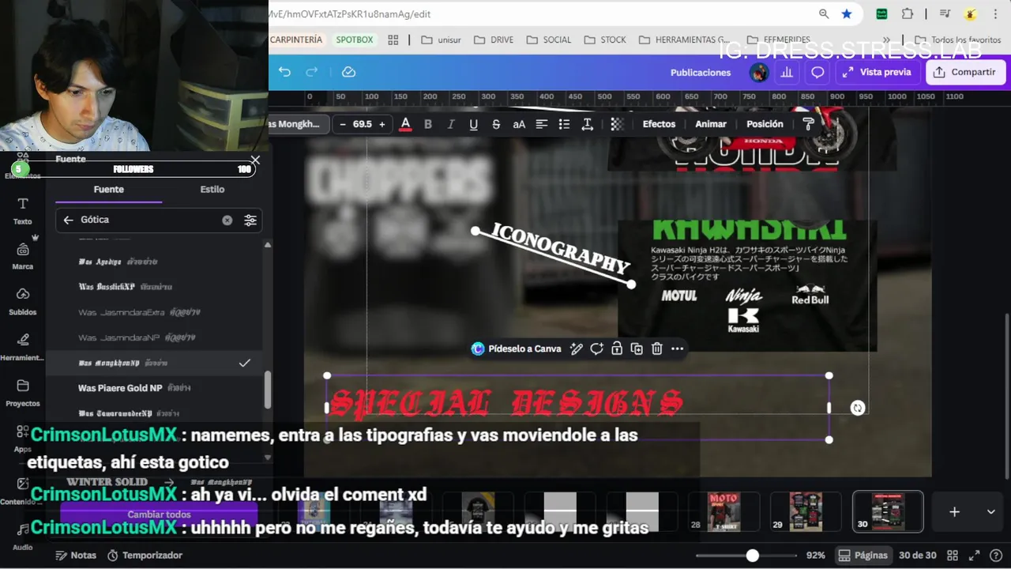1011x569 pixels.
Task: Open the transparency checkerboard control
Action: (x=617, y=124)
